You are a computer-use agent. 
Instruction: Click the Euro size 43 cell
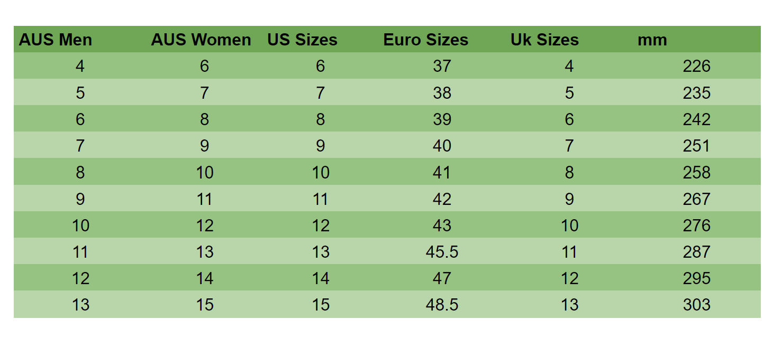click(442, 226)
